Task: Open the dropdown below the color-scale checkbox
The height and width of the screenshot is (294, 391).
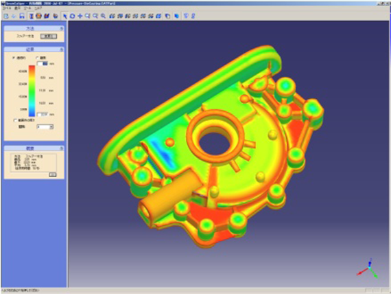Action: [x=45, y=127]
